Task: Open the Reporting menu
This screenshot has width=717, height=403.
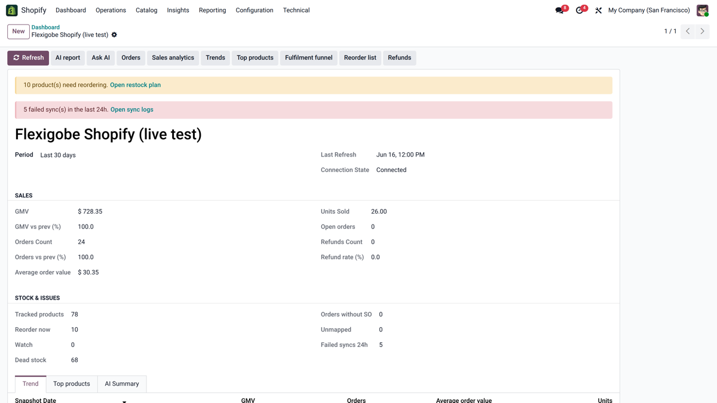Action: coord(212,10)
